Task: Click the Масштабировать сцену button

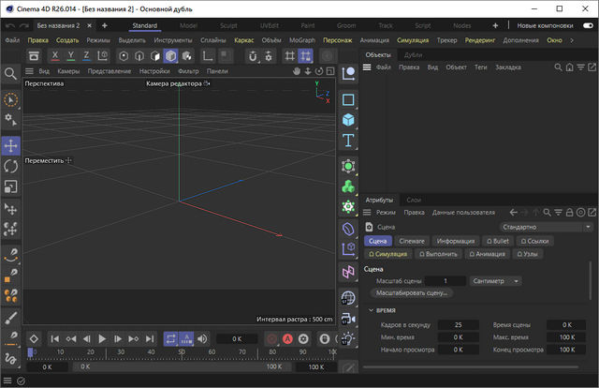Action: pyautogui.click(x=414, y=292)
